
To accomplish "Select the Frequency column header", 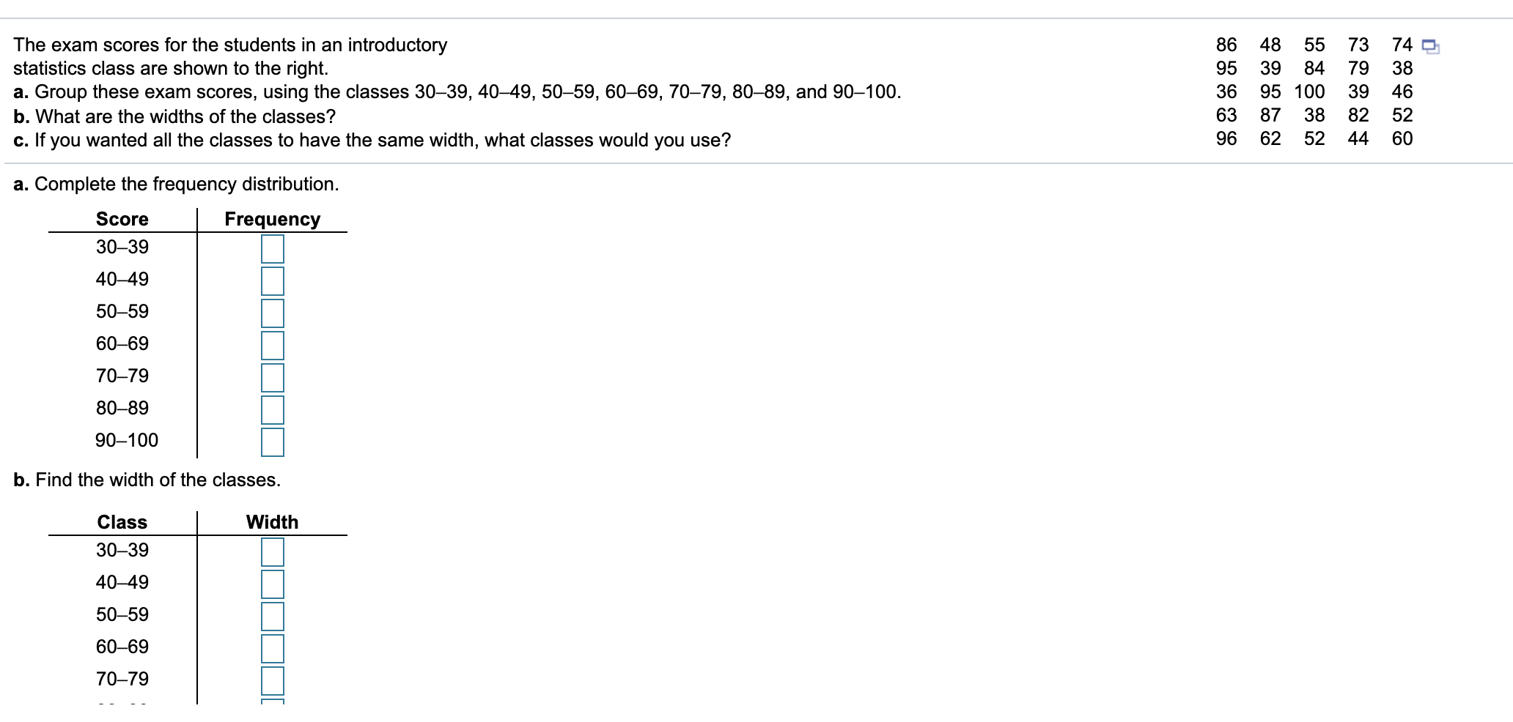I will pyautogui.click(x=272, y=218).
